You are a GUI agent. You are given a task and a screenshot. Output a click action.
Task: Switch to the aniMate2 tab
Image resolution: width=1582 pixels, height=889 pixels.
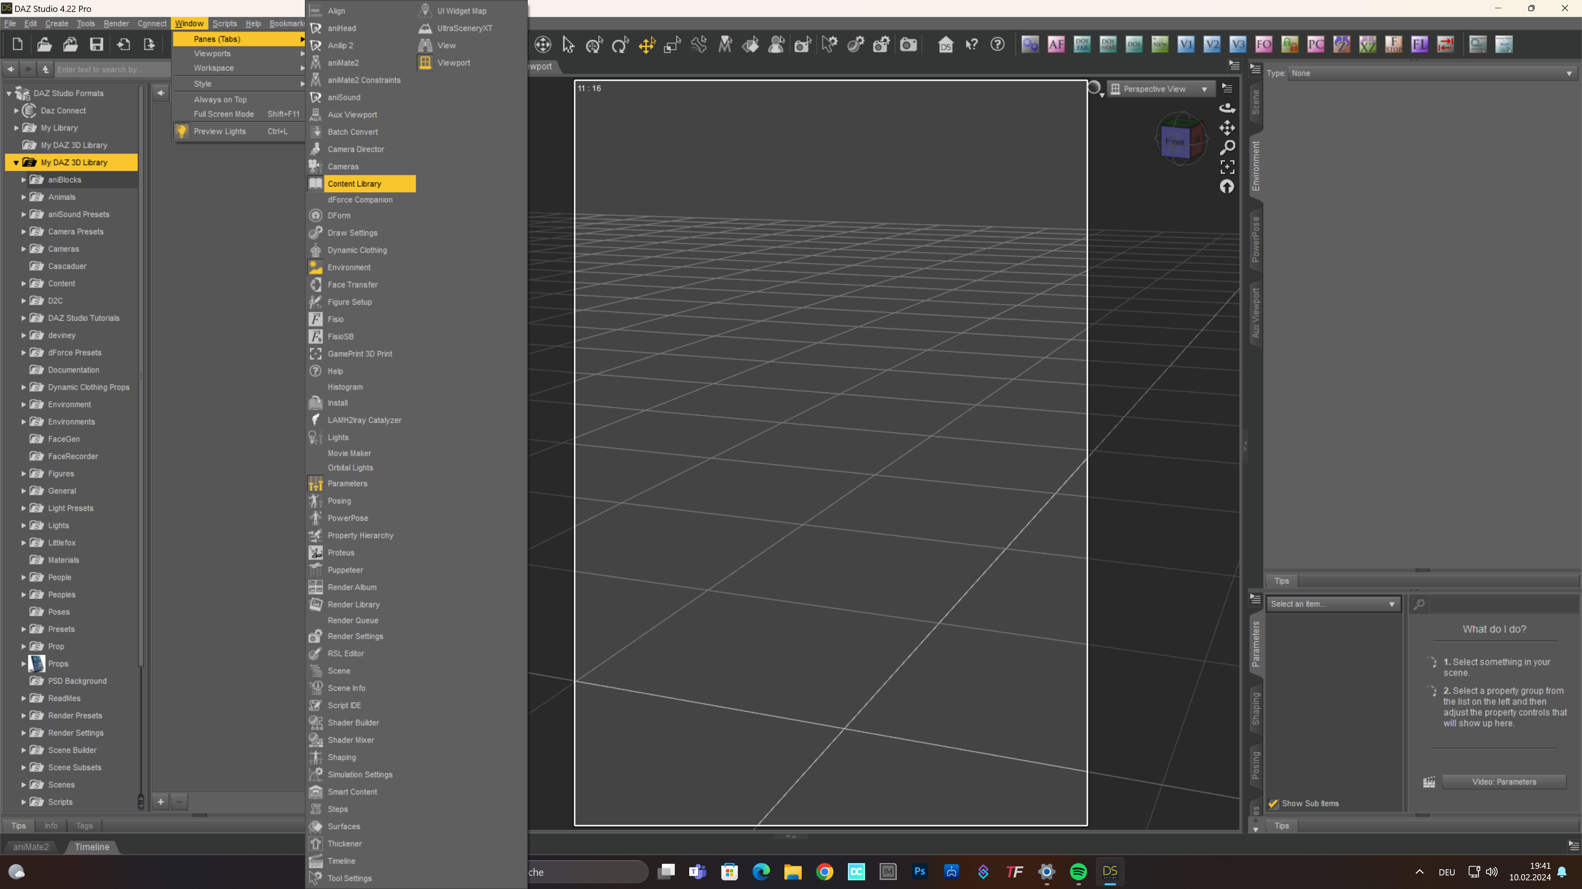coord(31,847)
